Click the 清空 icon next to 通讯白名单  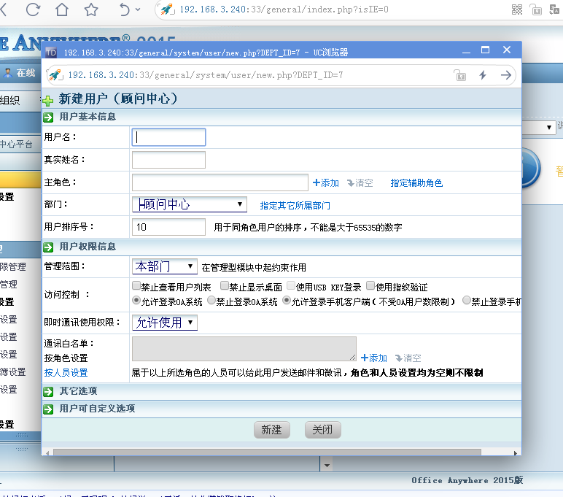(x=399, y=358)
